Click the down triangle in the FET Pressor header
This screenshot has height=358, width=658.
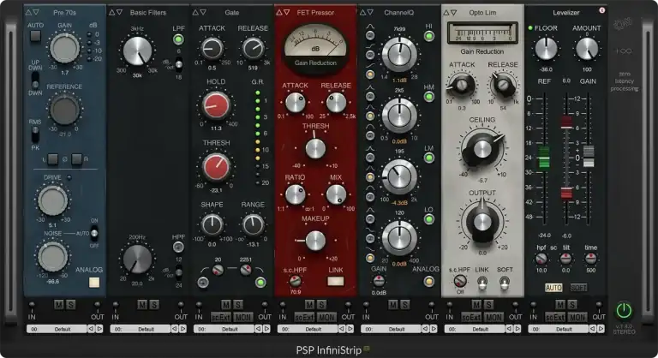pyautogui.click(x=287, y=13)
